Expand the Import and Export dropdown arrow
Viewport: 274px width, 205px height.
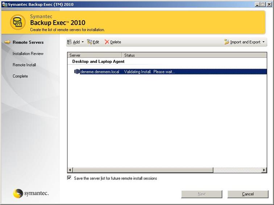[x=263, y=42]
